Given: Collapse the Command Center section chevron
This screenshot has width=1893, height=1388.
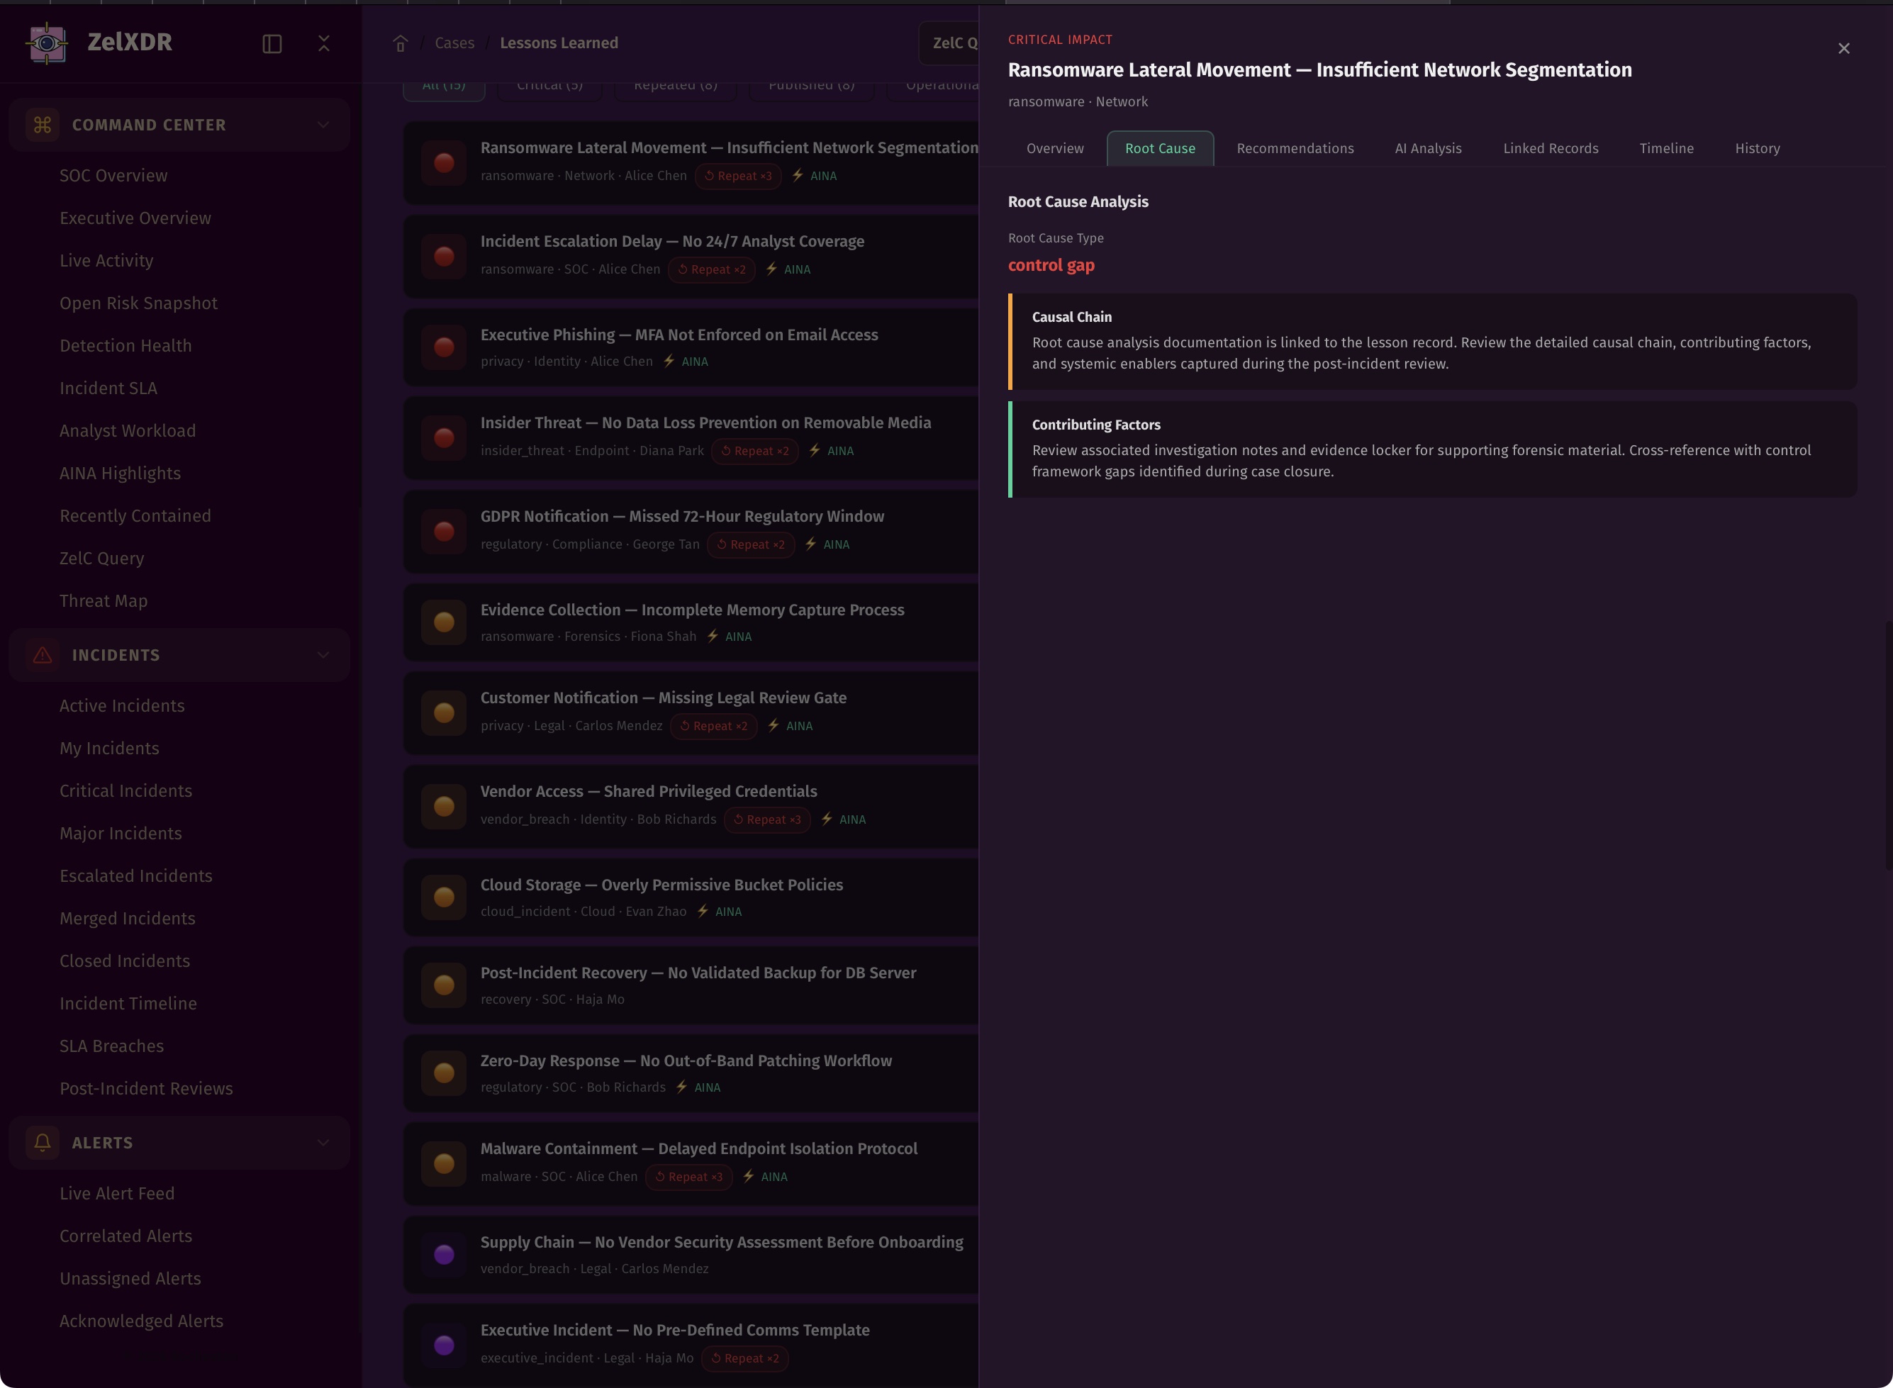Looking at the screenshot, I should [x=323, y=125].
